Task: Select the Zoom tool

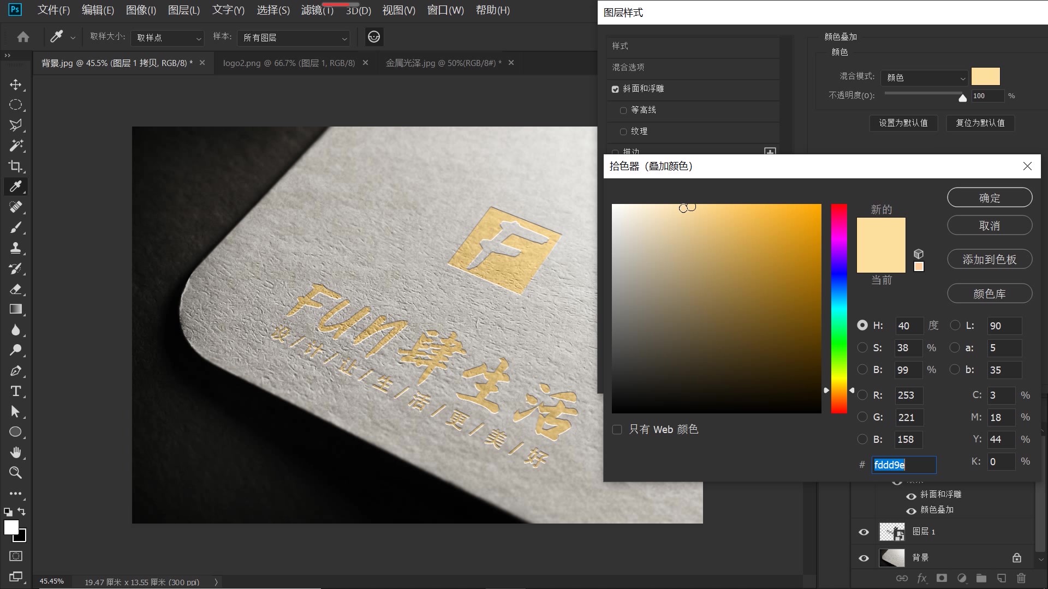Action: point(16,473)
